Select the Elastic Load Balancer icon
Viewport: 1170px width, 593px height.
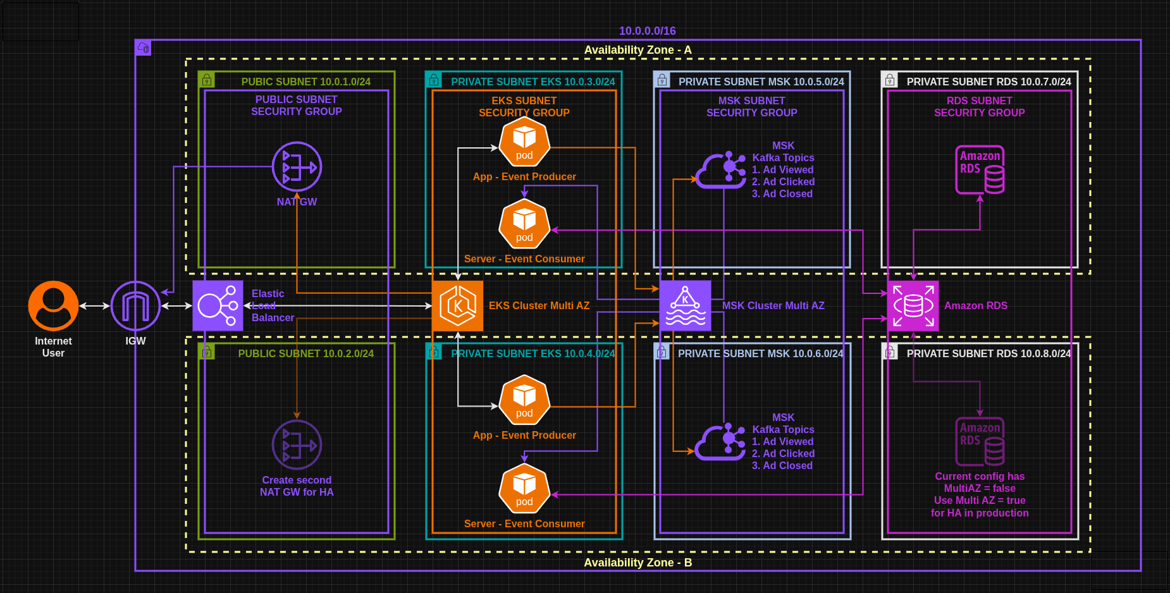[x=217, y=305]
